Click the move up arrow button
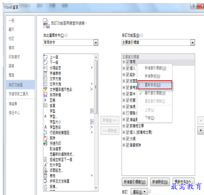This screenshot has height=195, width=204. [201, 120]
